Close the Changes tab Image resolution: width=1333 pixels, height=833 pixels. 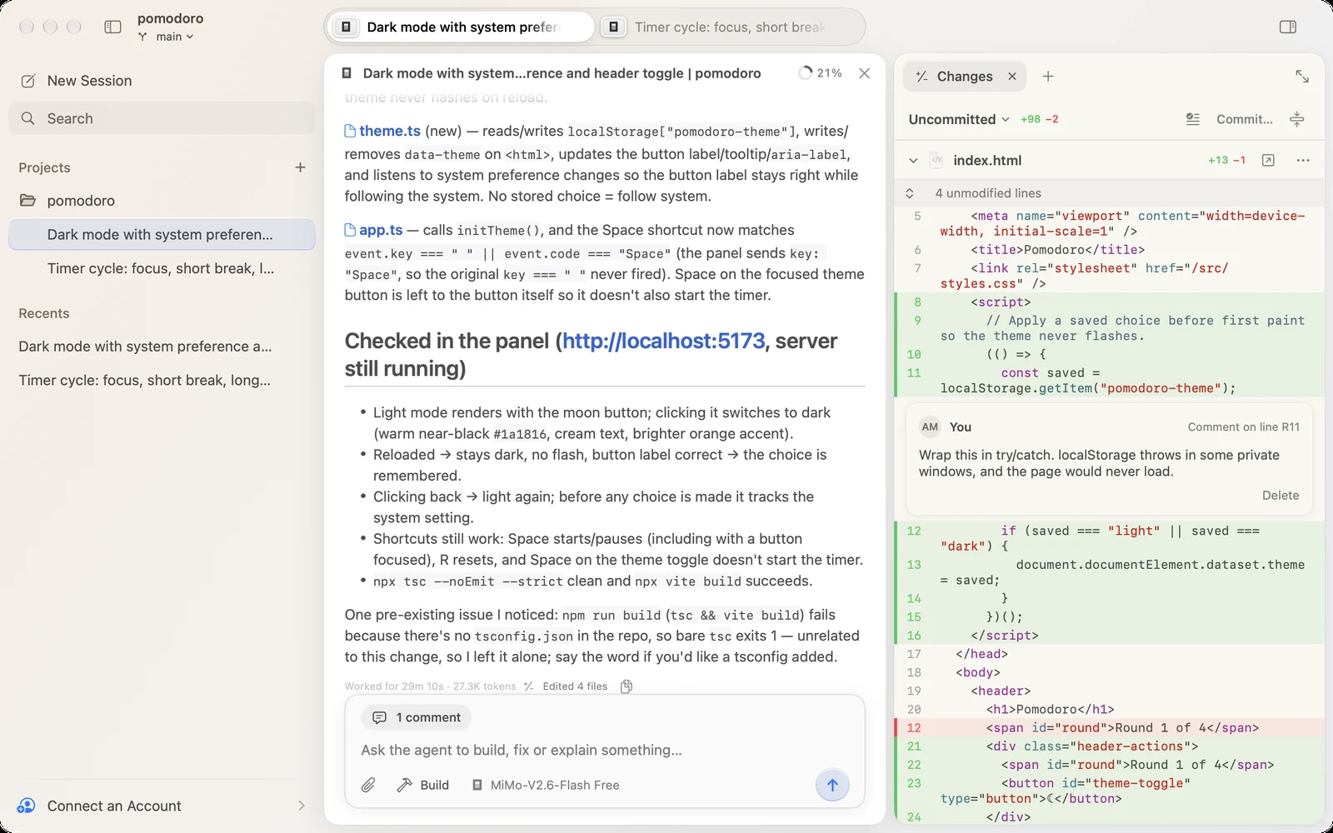pos(1012,77)
